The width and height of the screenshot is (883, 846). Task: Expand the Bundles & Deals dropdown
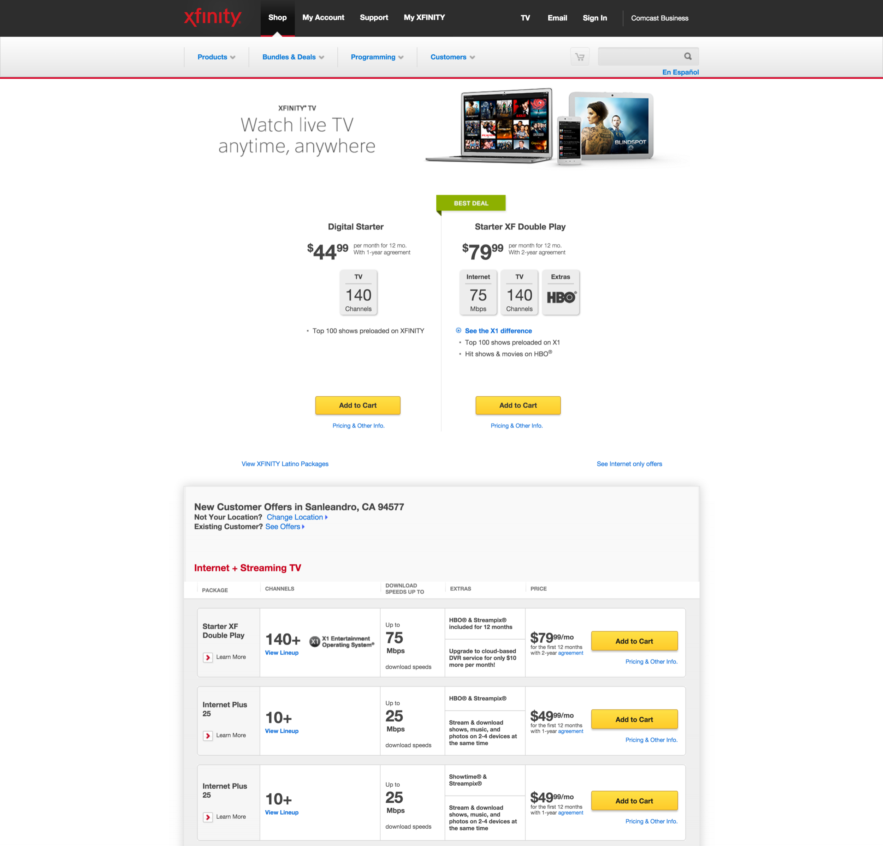click(x=293, y=57)
